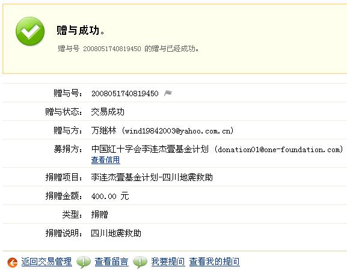The width and height of the screenshot is (347, 273).
Task: Open the 查看信用 link
Action: click(106, 160)
